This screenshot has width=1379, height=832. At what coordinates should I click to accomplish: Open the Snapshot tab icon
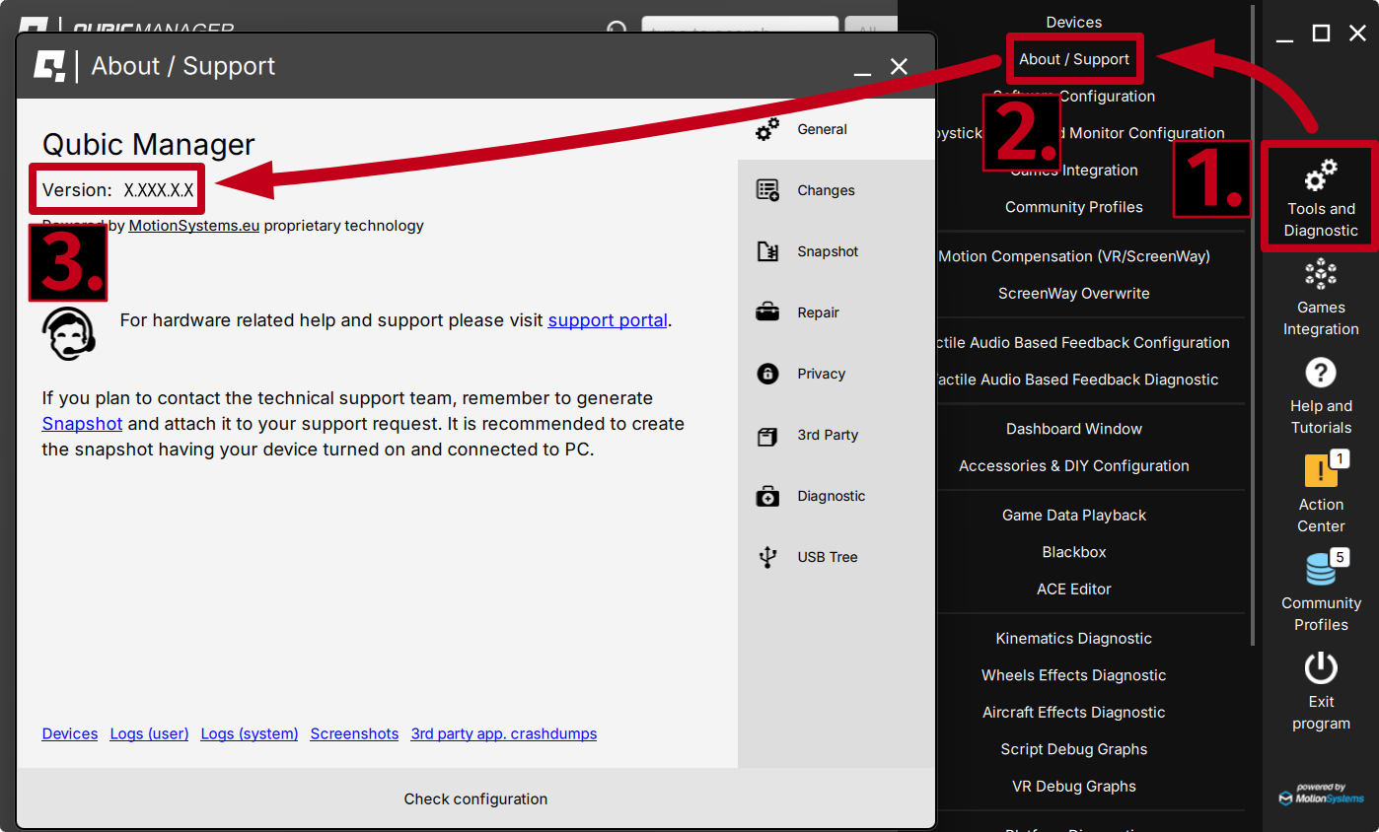[767, 251]
